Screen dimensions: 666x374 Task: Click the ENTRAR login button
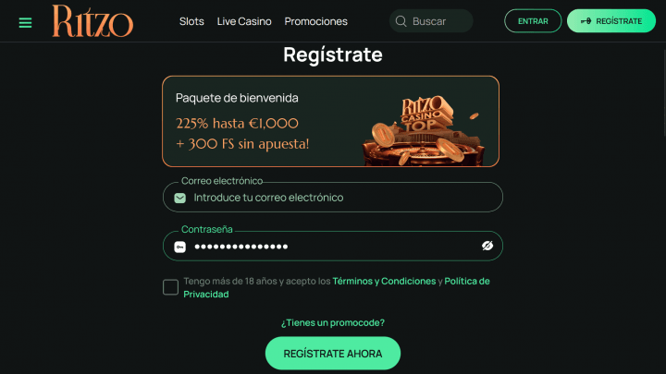(x=533, y=20)
